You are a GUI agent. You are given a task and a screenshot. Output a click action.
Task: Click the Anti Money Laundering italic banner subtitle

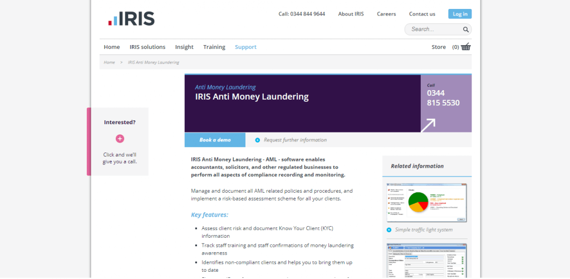pyautogui.click(x=225, y=87)
